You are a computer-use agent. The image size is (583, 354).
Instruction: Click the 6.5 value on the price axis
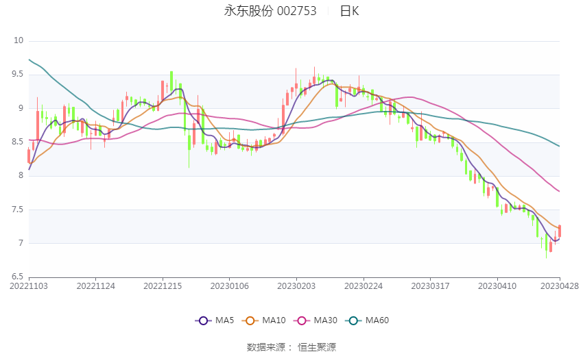pos(16,277)
